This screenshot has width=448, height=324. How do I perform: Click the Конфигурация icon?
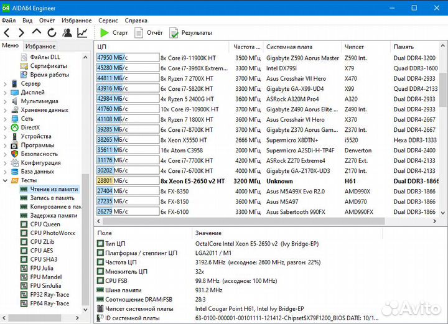(x=14, y=163)
